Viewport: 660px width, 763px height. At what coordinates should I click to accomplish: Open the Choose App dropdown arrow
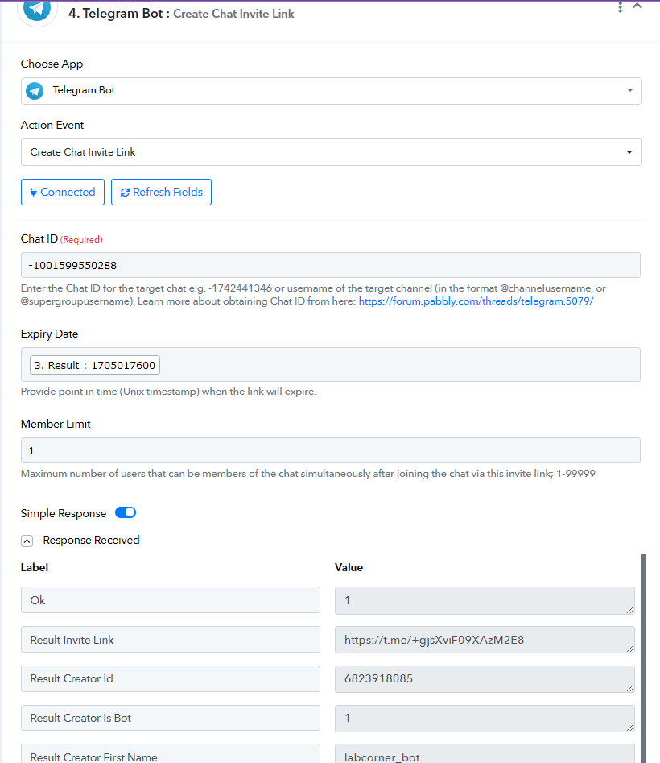[x=630, y=91]
